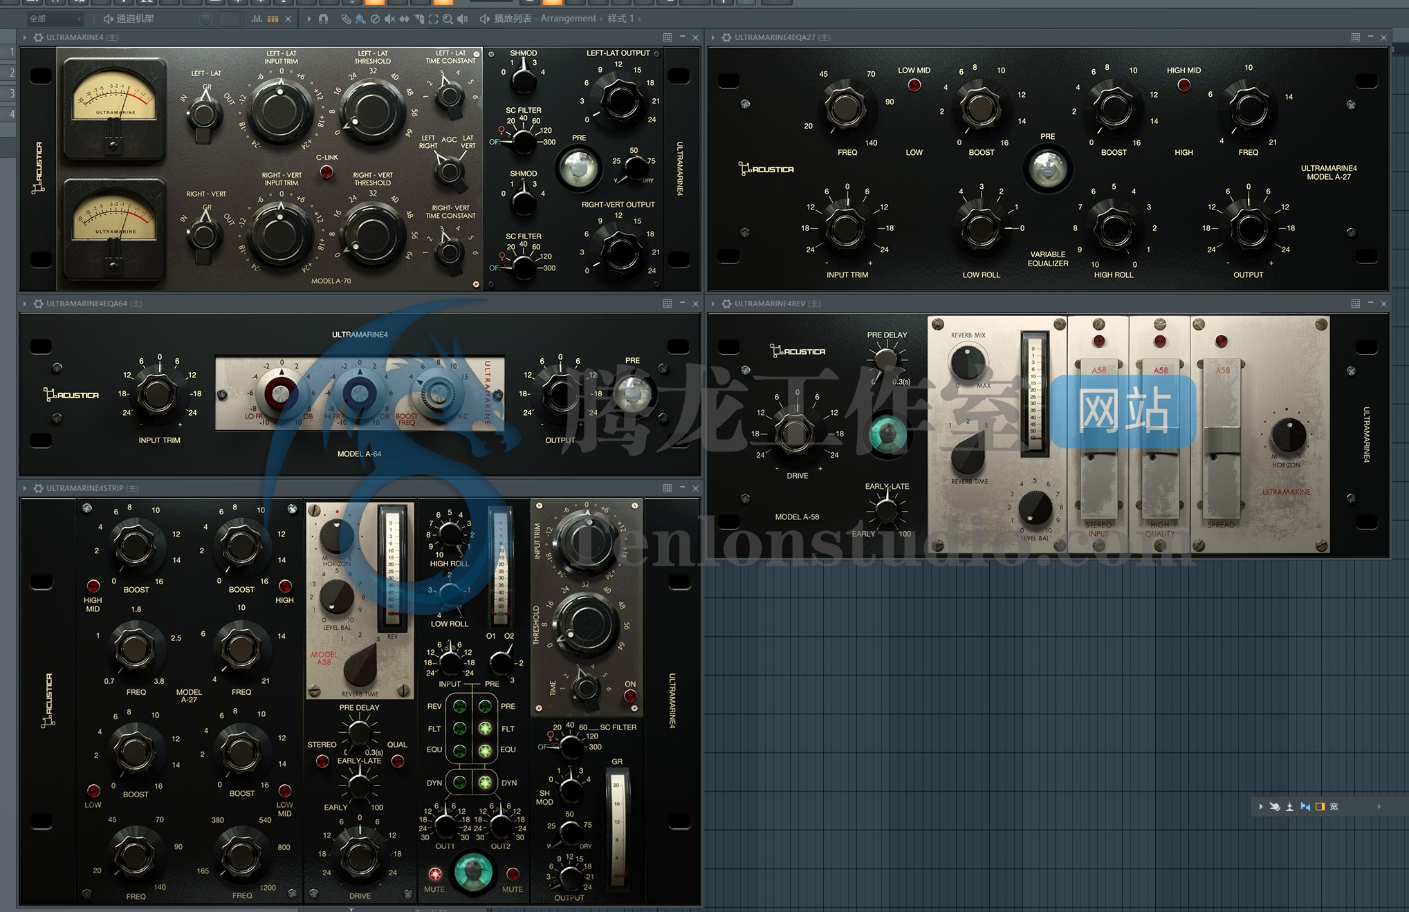Toggle the ON light on the strip compressor

click(x=630, y=696)
